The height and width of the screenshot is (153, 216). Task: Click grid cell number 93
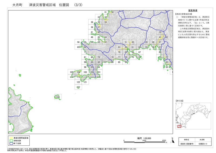(167, 67)
